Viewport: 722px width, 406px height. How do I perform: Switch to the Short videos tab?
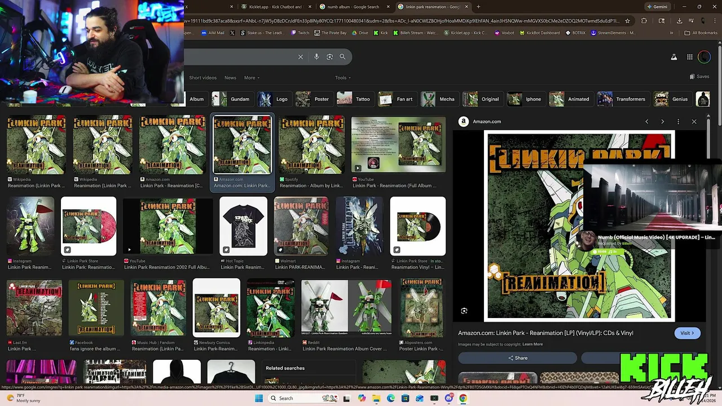coord(202,78)
